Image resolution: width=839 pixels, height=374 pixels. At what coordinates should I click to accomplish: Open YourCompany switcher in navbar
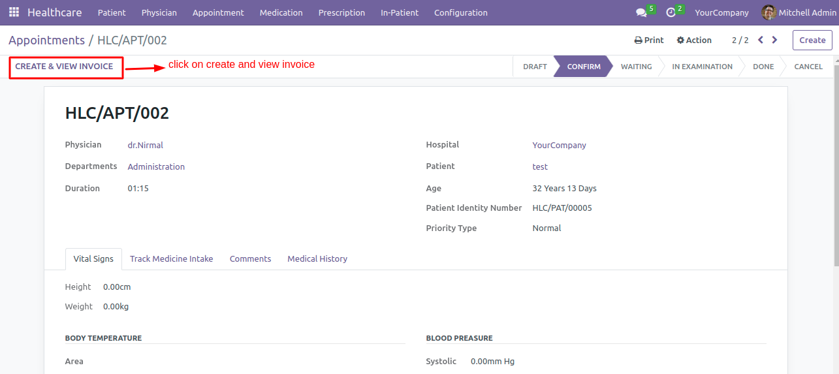721,12
